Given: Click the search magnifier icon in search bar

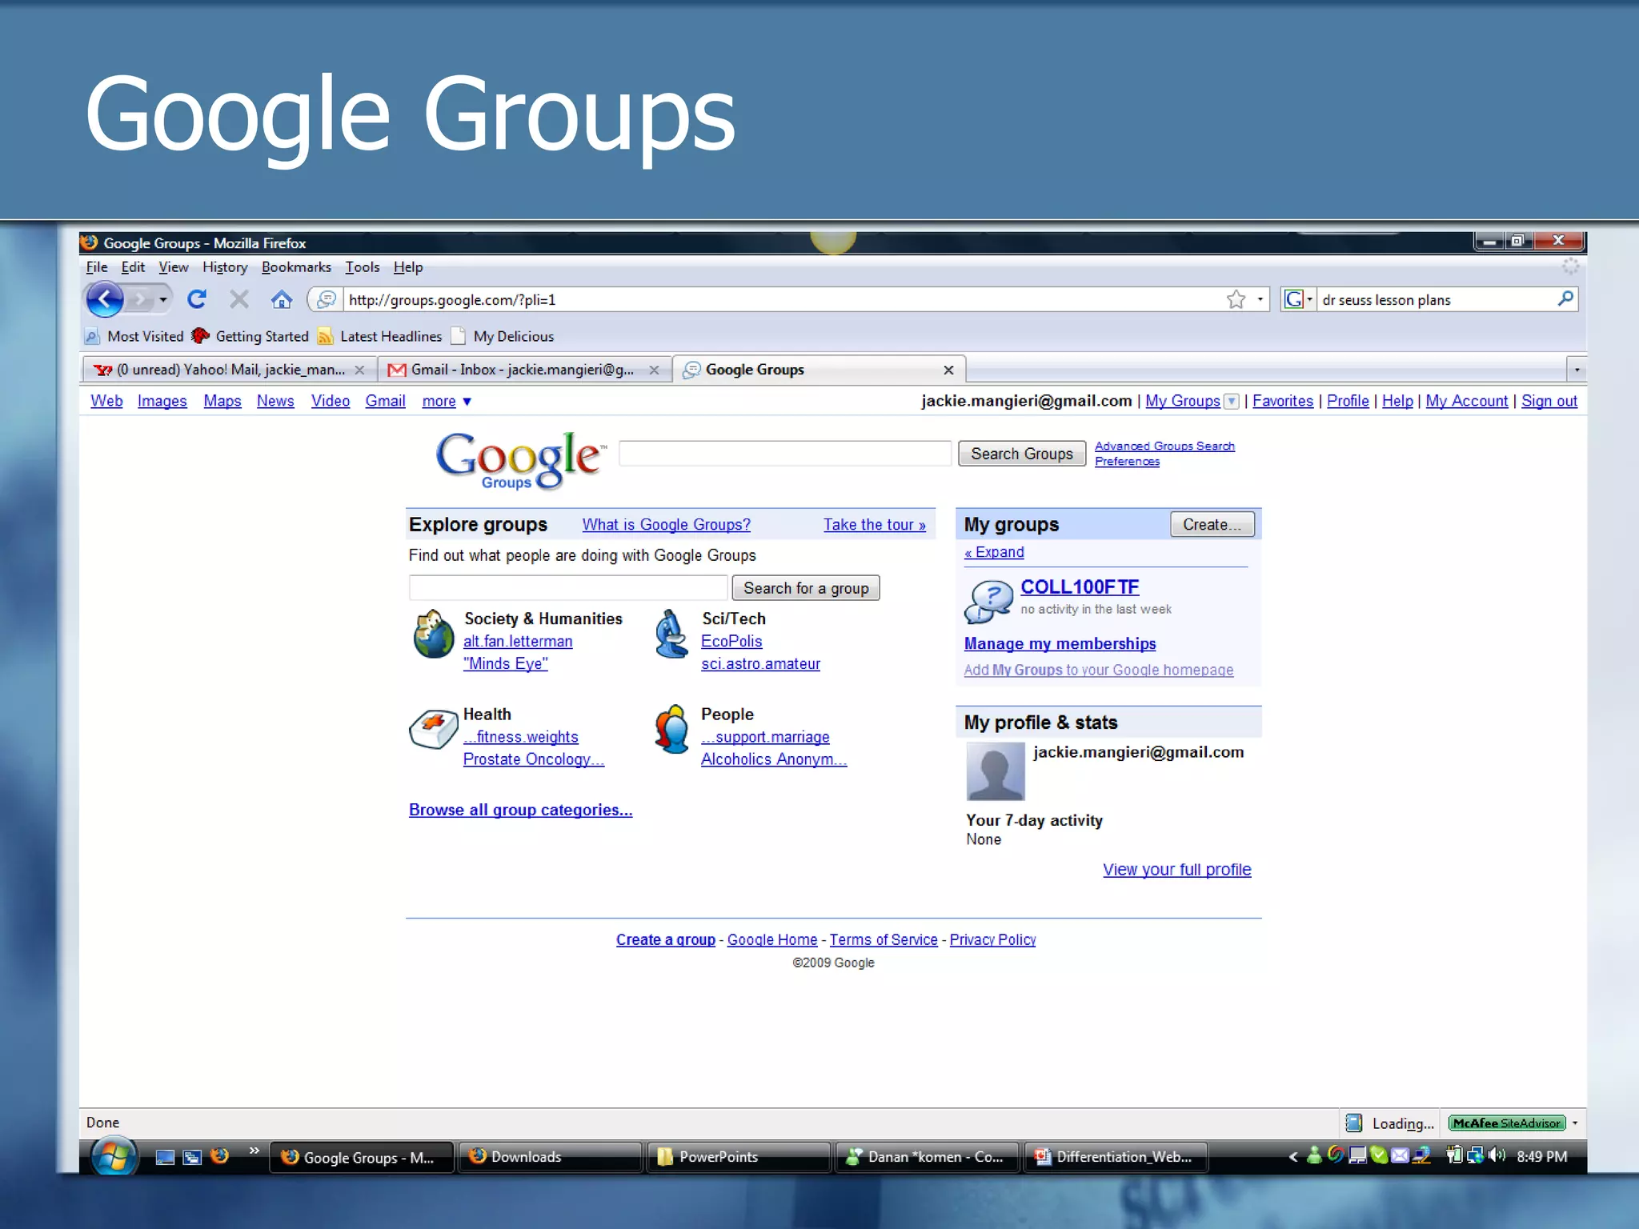Looking at the screenshot, I should (1565, 299).
